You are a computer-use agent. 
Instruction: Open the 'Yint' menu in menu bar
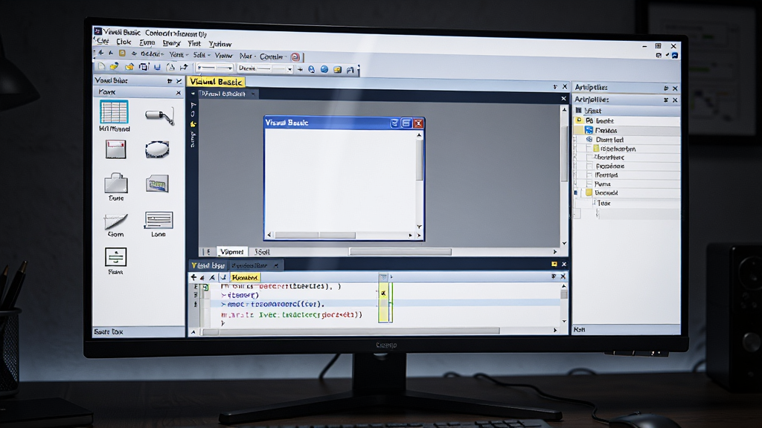(x=194, y=43)
